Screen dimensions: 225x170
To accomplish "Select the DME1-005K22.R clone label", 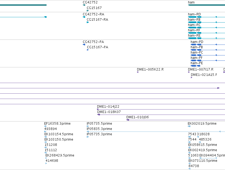I will (x=150, y=69).
